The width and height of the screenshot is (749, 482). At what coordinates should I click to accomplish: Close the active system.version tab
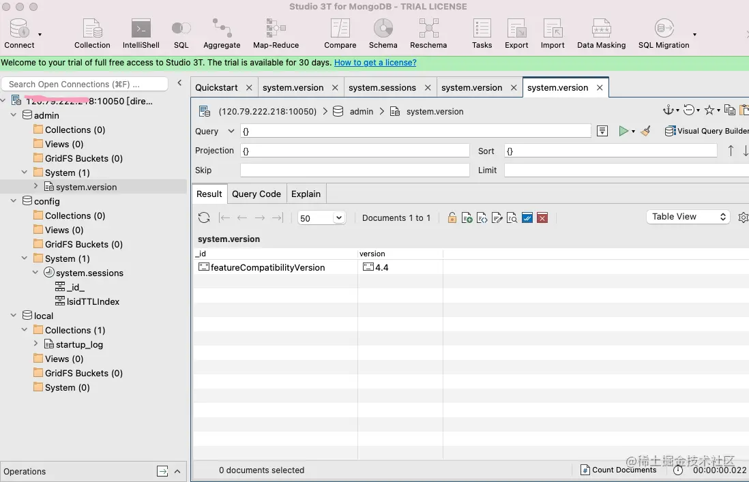(x=600, y=87)
